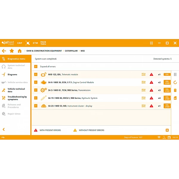
Task: Open Repair times in sidebar
Action: [x=15, y=114]
